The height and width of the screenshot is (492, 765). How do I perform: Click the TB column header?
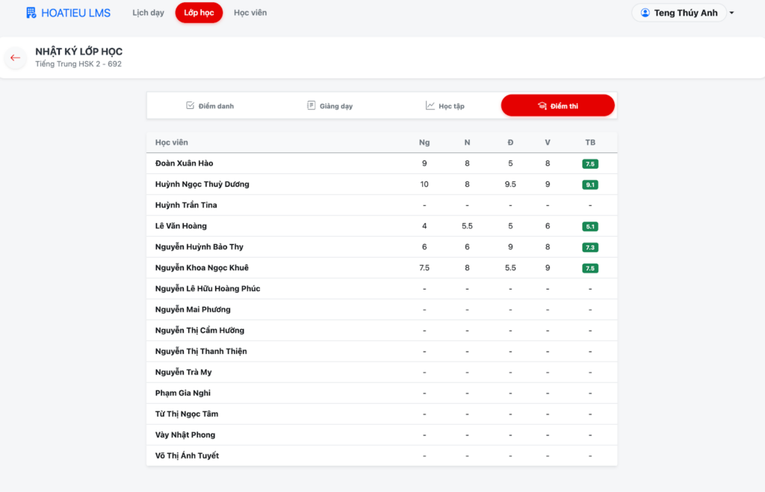[x=590, y=143]
